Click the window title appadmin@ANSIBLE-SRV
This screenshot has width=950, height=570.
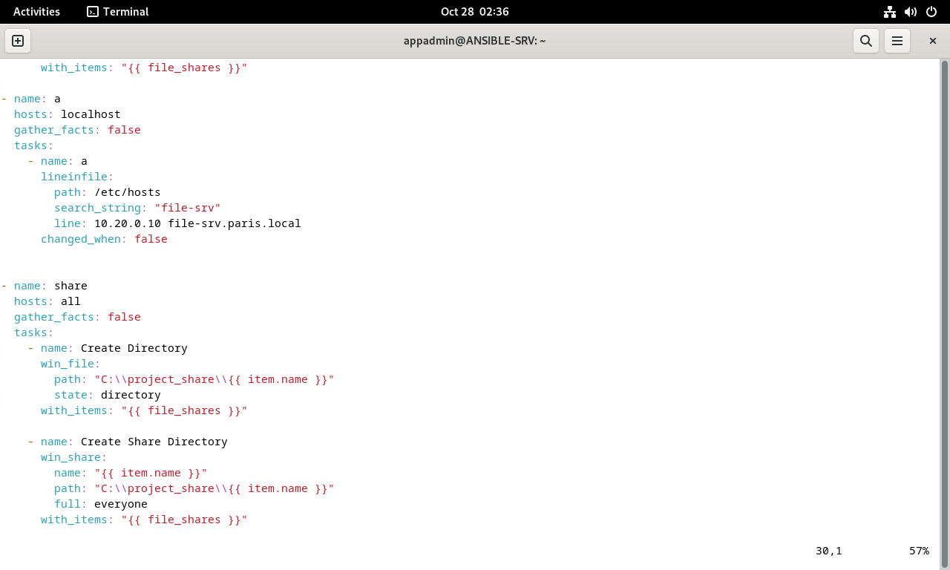475,41
